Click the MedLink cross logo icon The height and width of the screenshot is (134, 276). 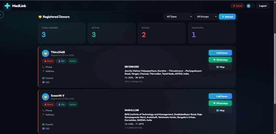point(8,6)
